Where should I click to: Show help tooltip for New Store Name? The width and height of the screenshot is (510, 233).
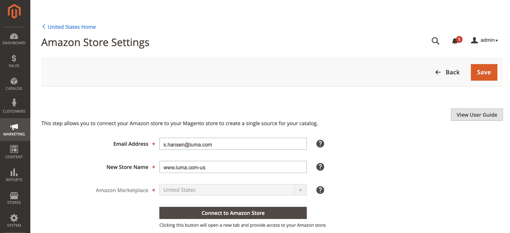point(320,167)
